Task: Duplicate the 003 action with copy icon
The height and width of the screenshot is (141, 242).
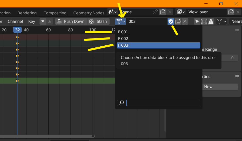Action: [178, 22]
